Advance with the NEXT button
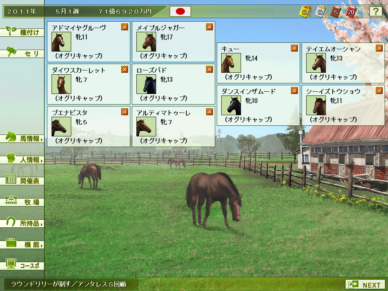The width and height of the screenshot is (388, 291). coord(365,285)
